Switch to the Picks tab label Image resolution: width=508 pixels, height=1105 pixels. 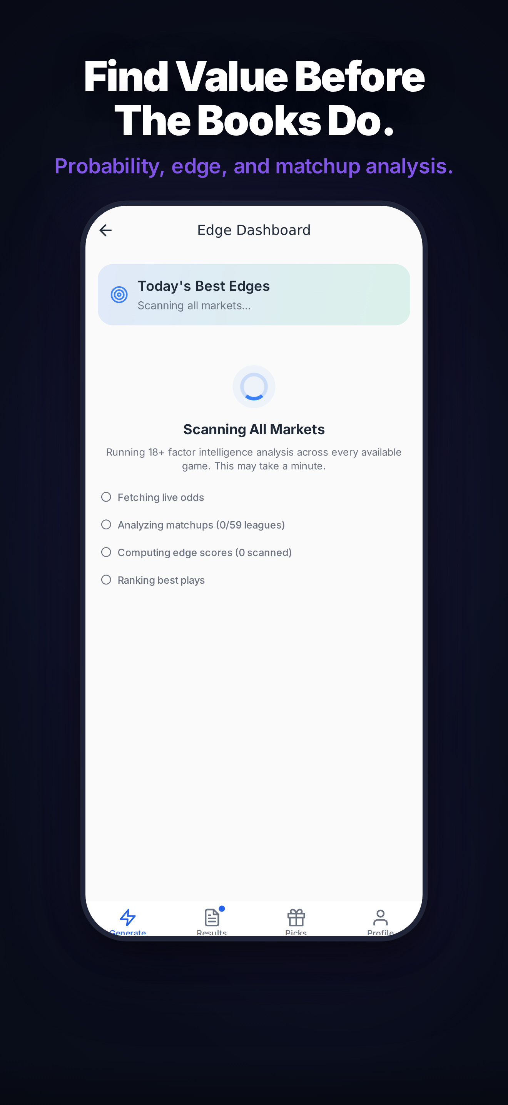point(296,932)
